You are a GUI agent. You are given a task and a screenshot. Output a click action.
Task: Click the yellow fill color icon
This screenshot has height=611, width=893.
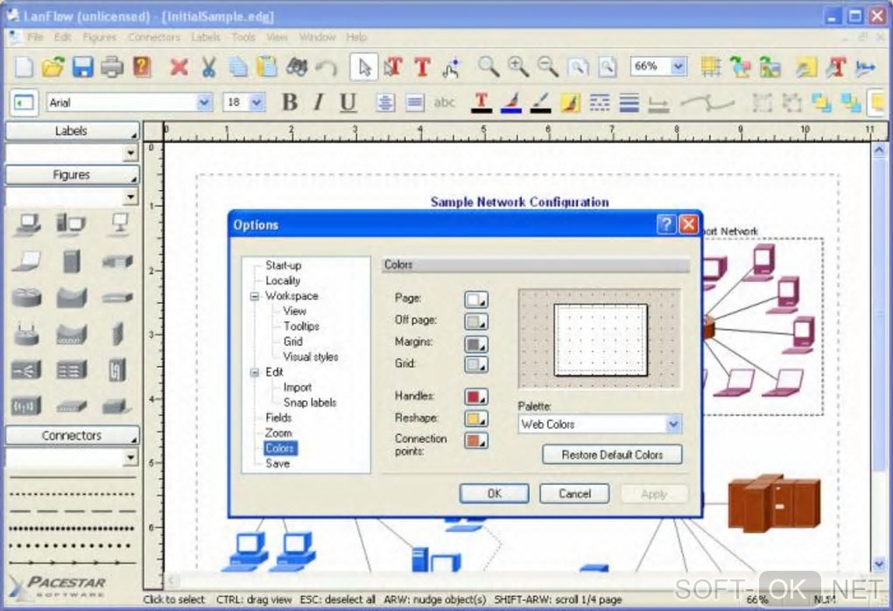570,102
